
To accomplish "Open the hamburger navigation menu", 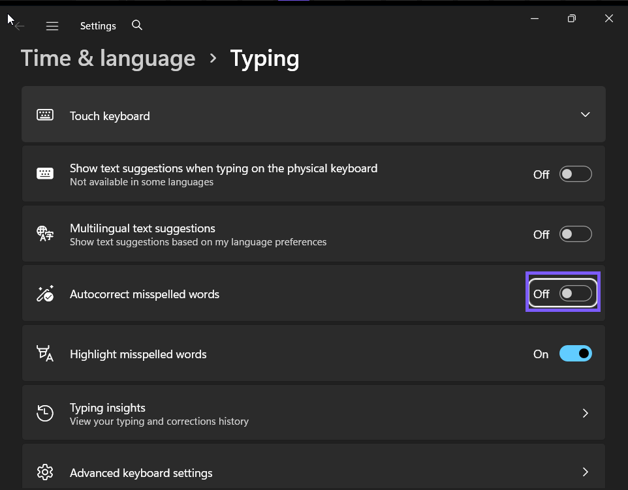I will click(52, 26).
